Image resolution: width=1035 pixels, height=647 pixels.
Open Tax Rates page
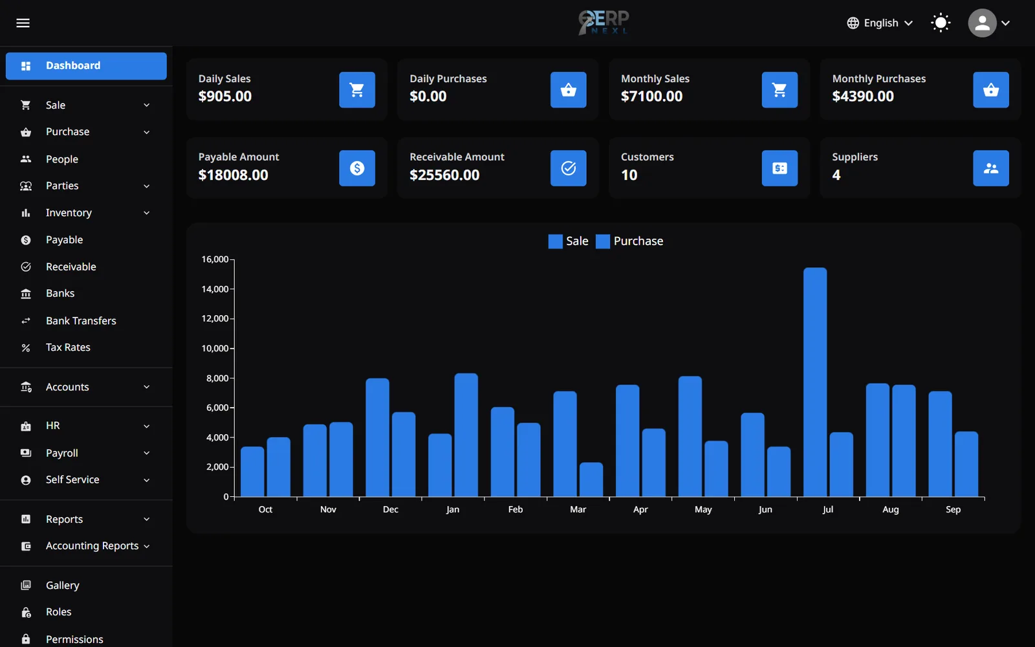point(86,347)
